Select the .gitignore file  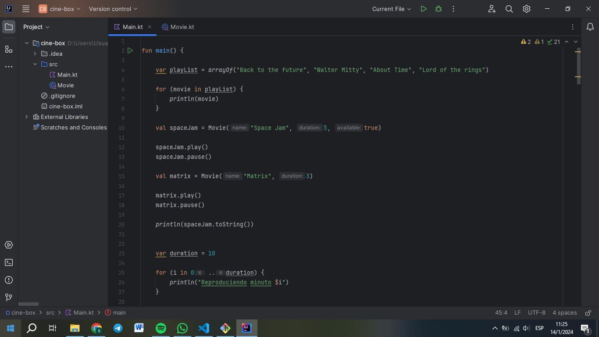(x=58, y=96)
